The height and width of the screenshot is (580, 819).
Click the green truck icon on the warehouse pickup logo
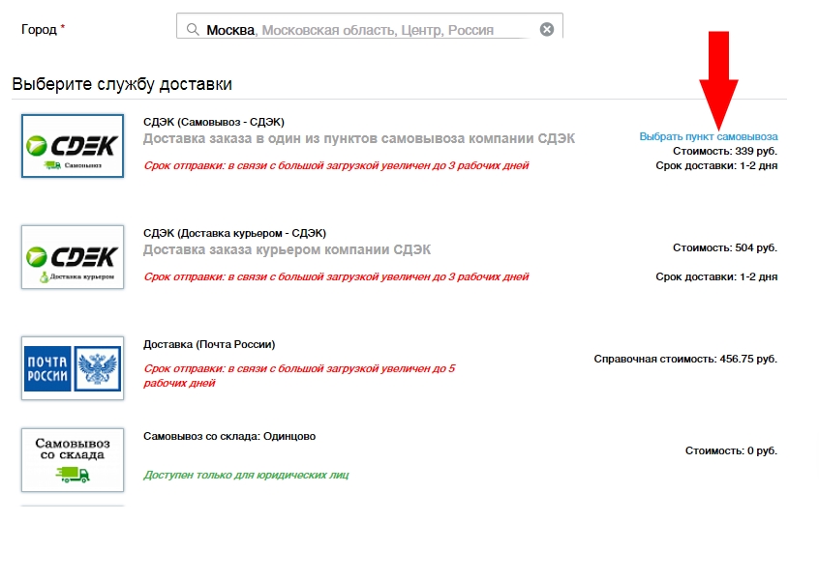coord(73,474)
